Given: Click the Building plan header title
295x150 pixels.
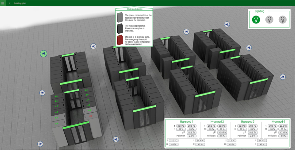Looking at the screenshot, I should pos(20,3).
